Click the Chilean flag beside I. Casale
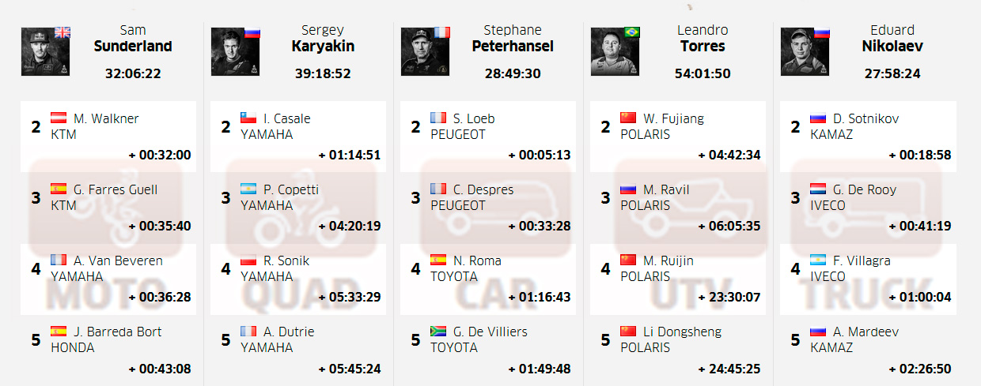The height and width of the screenshot is (386, 981). pyautogui.click(x=249, y=118)
